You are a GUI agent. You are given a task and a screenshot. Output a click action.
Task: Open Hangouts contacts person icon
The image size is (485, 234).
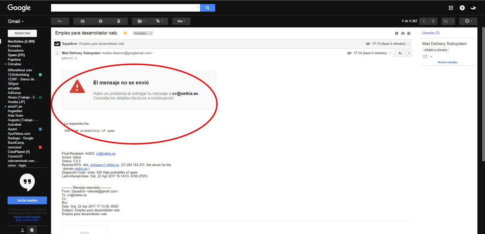tap(23, 230)
